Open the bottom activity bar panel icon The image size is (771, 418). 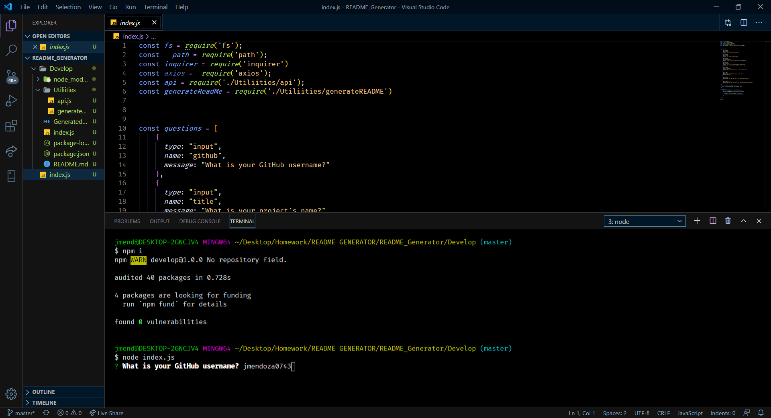(11, 176)
